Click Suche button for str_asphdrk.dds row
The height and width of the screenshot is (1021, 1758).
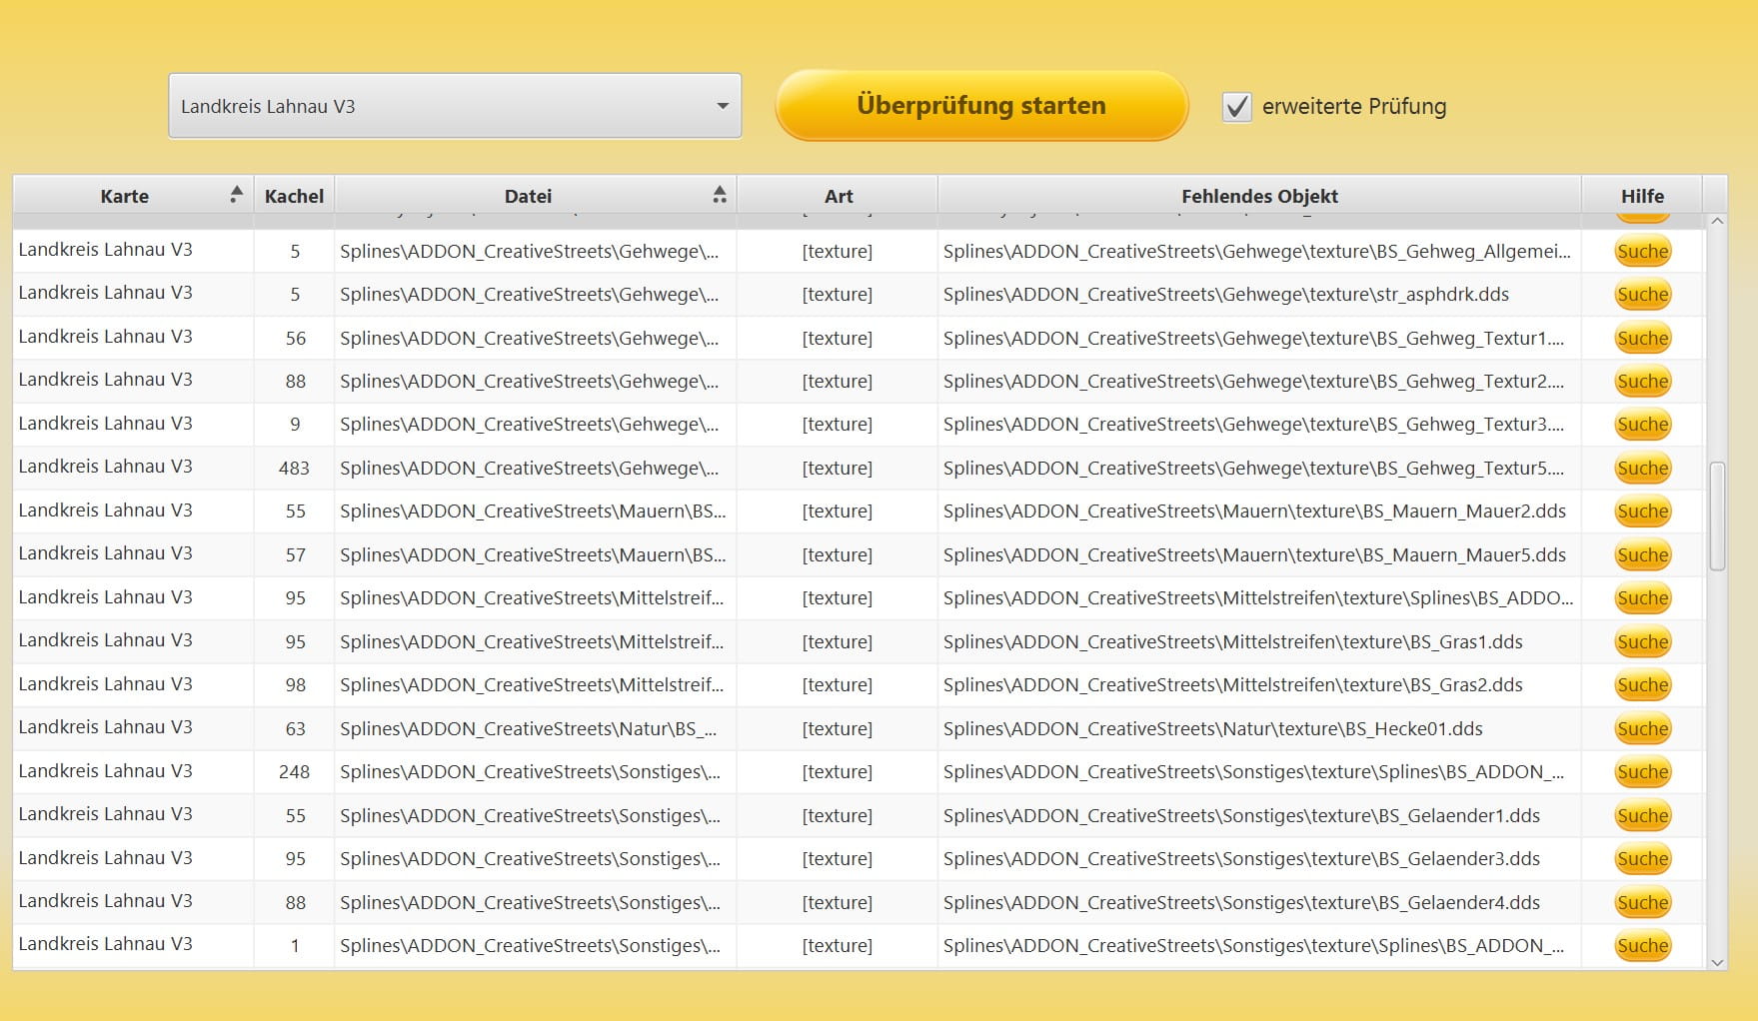pos(1642,295)
